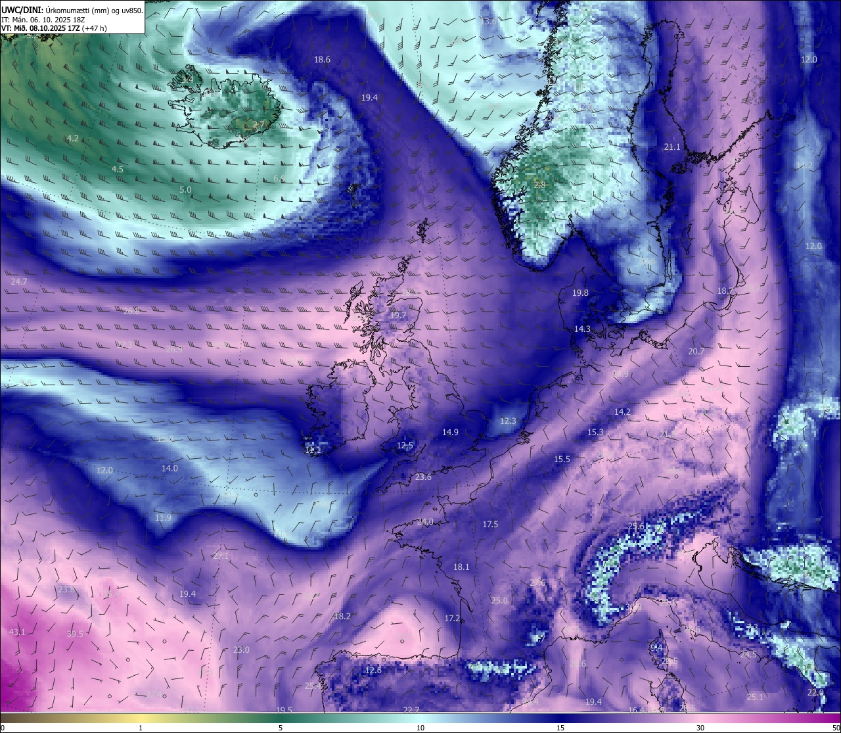Click the 18.2 value label
The height and width of the screenshot is (733, 841).
click(x=342, y=617)
